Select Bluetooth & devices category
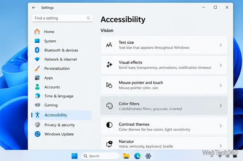Image resolution: width=243 pixels, height=161 pixels. click(x=61, y=50)
